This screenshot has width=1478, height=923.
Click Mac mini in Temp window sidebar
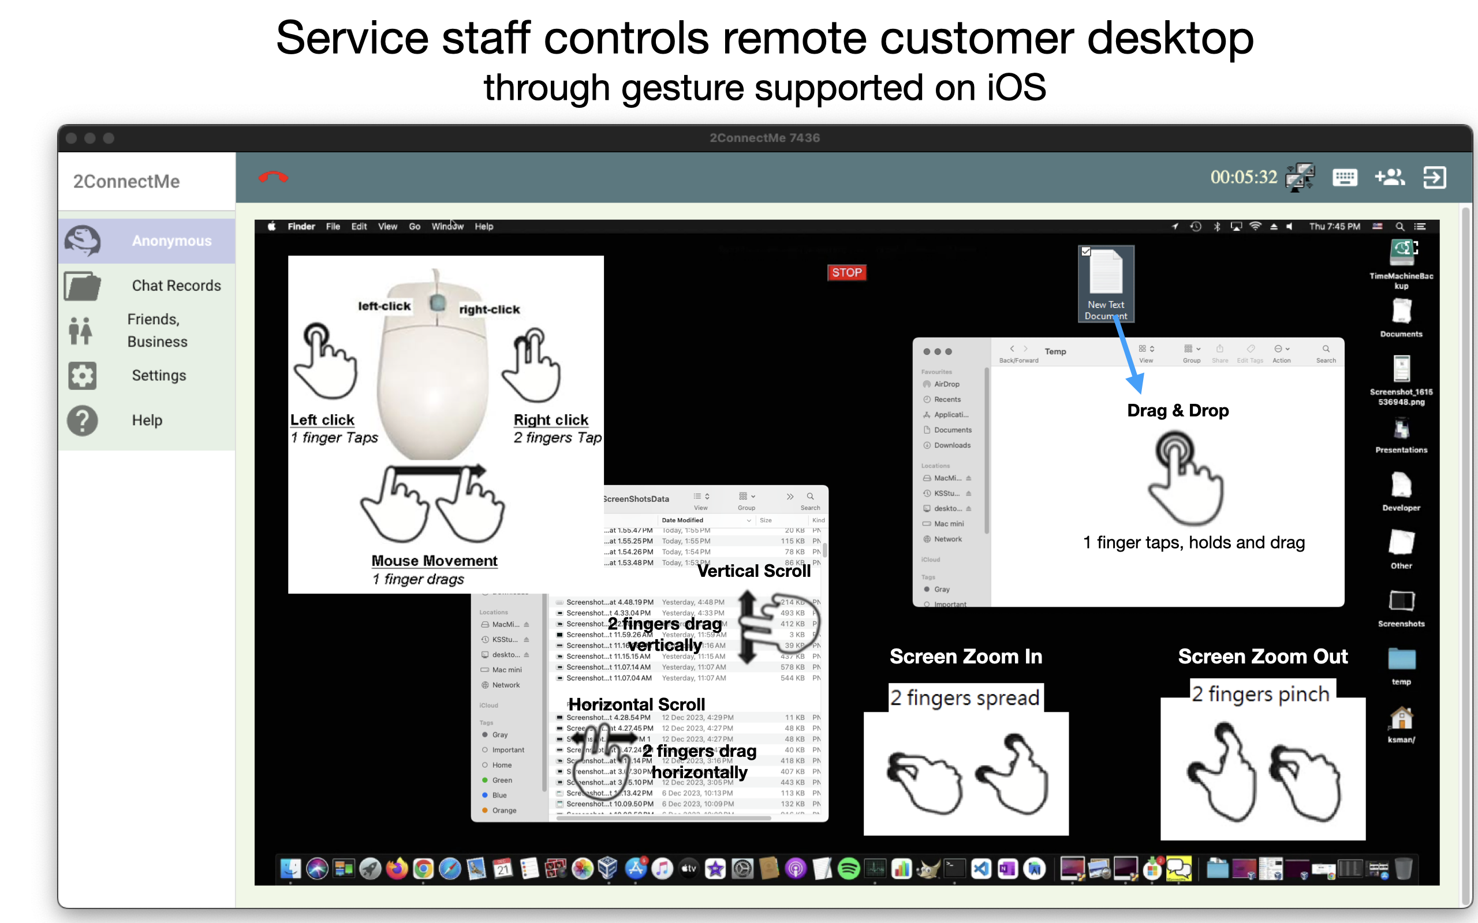coord(949,524)
